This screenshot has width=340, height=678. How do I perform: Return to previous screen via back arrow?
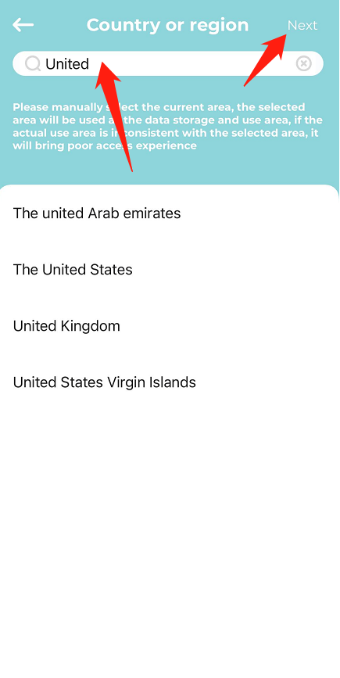(x=23, y=25)
